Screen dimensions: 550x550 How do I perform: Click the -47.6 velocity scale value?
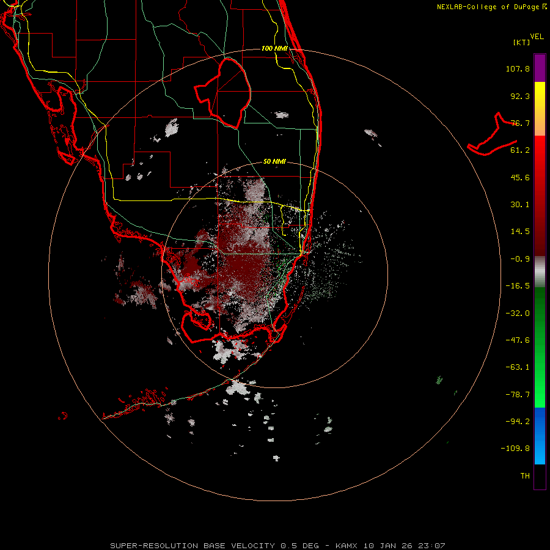pos(518,340)
